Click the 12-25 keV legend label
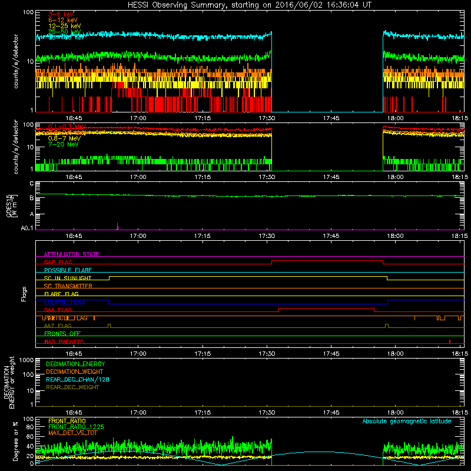 coord(65,26)
